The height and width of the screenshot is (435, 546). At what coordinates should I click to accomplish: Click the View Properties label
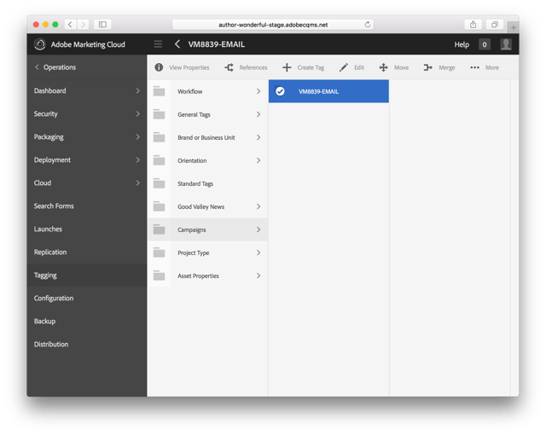[189, 67]
